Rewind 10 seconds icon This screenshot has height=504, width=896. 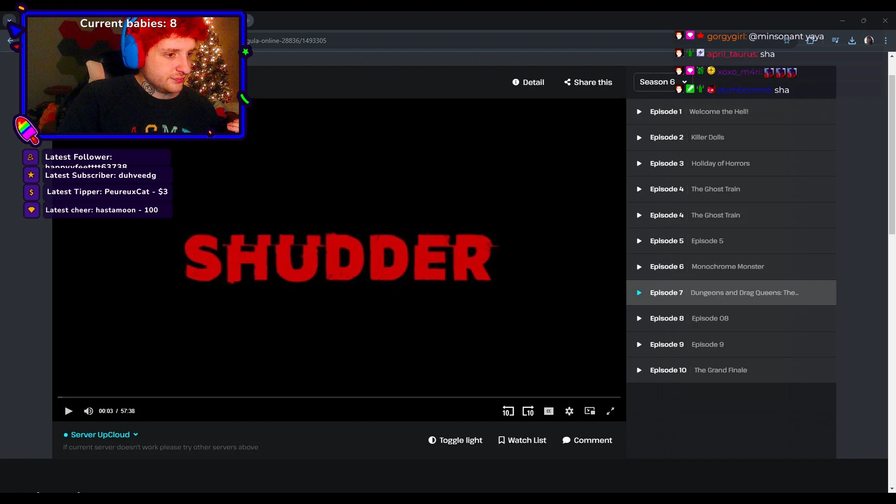coord(508,411)
